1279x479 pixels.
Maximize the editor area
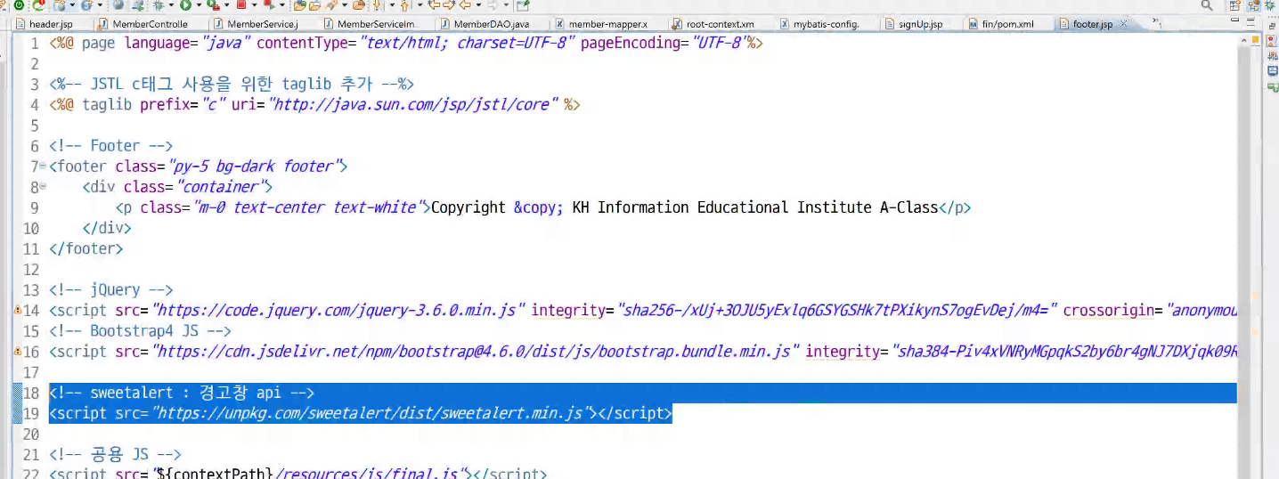pos(1251,21)
